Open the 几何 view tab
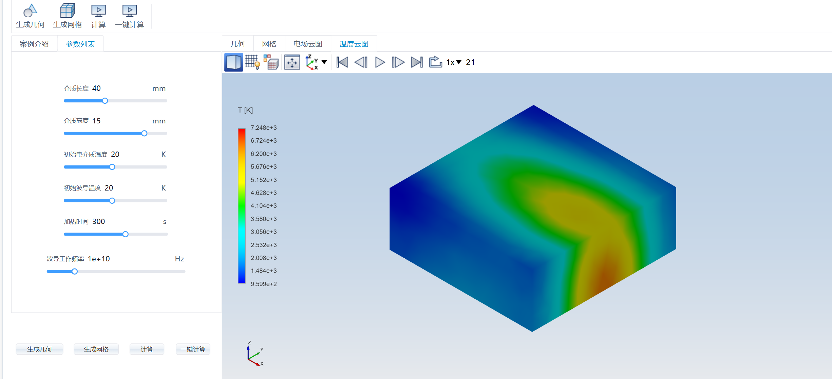 click(238, 44)
